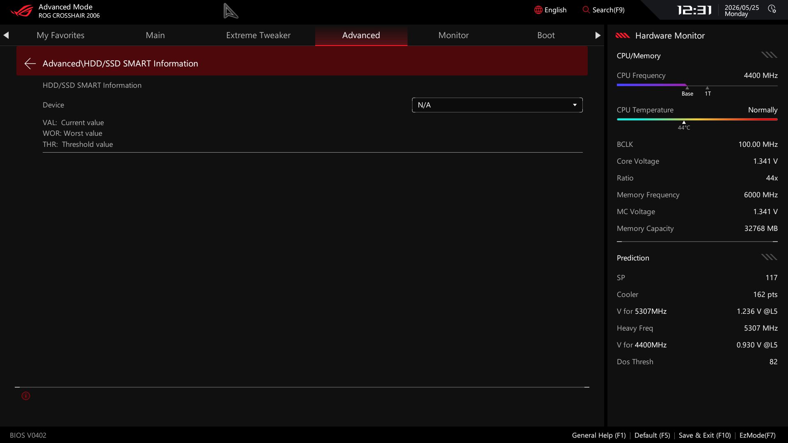
Task: Click the 44°C temperature marker
Action: pos(684,126)
